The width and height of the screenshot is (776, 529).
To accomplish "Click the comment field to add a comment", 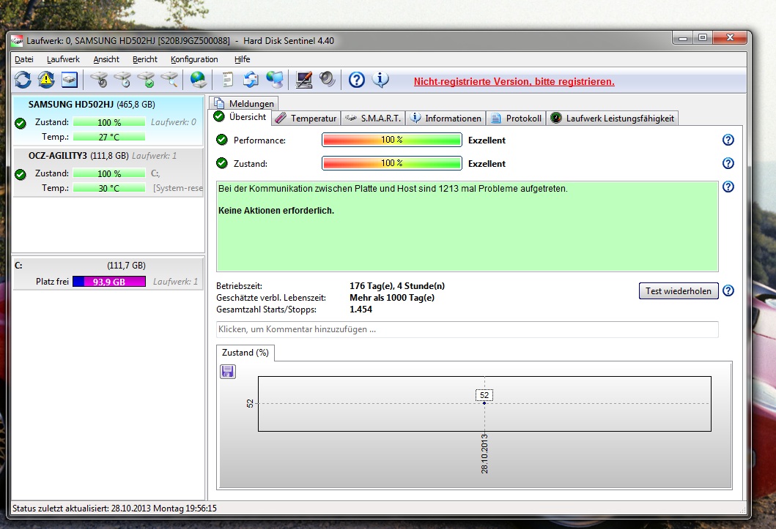I will coord(467,329).
